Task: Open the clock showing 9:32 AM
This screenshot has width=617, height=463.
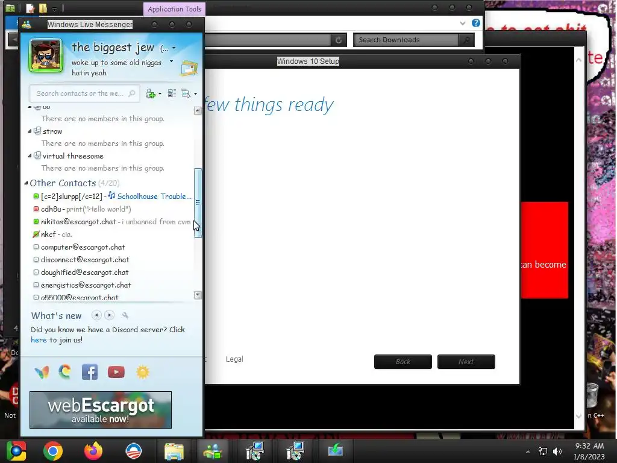Action: point(589,451)
